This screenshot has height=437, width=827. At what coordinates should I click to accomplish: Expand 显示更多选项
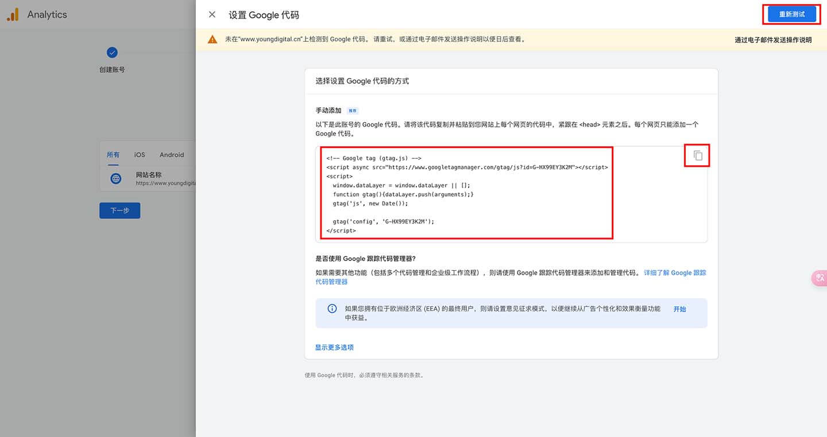click(x=334, y=347)
